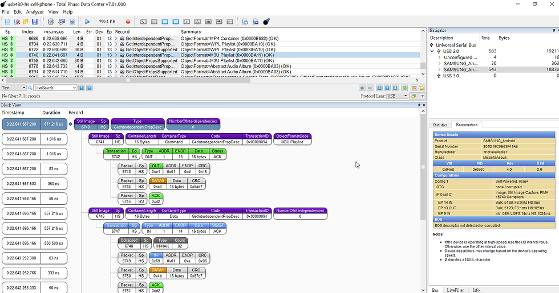Collapse all records with the minus icon
The image size is (559, 293).
pyautogui.click(x=370, y=88)
